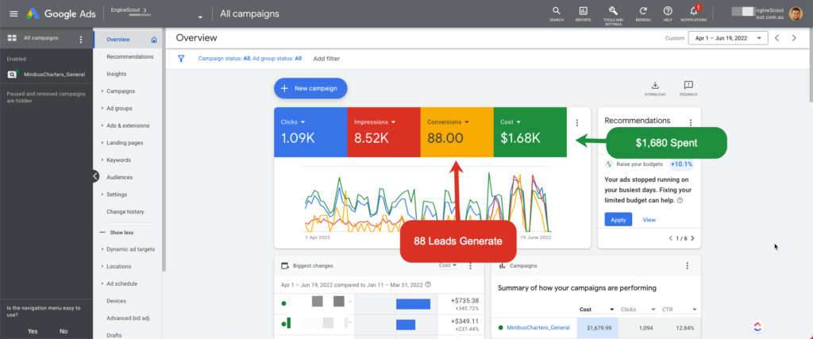The height and width of the screenshot is (339, 813).
Task: Open the Help icon
Action: click(x=668, y=12)
